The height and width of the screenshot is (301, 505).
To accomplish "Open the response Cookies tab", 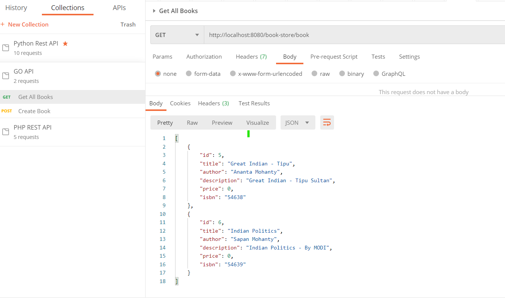I will click(180, 103).
